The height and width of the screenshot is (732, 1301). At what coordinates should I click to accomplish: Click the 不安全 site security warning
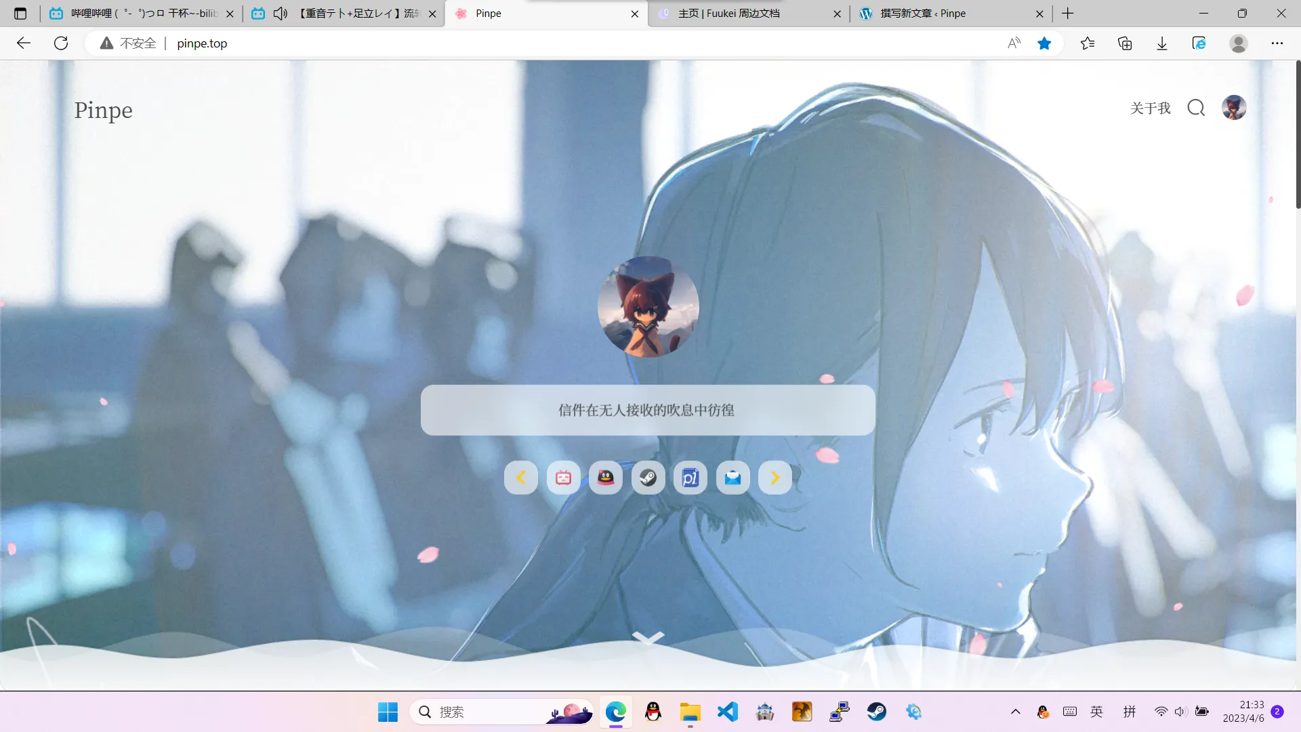128,43
